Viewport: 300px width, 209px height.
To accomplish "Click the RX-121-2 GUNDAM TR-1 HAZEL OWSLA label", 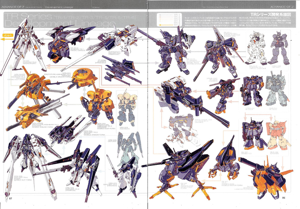I will (x=77, y=49).
